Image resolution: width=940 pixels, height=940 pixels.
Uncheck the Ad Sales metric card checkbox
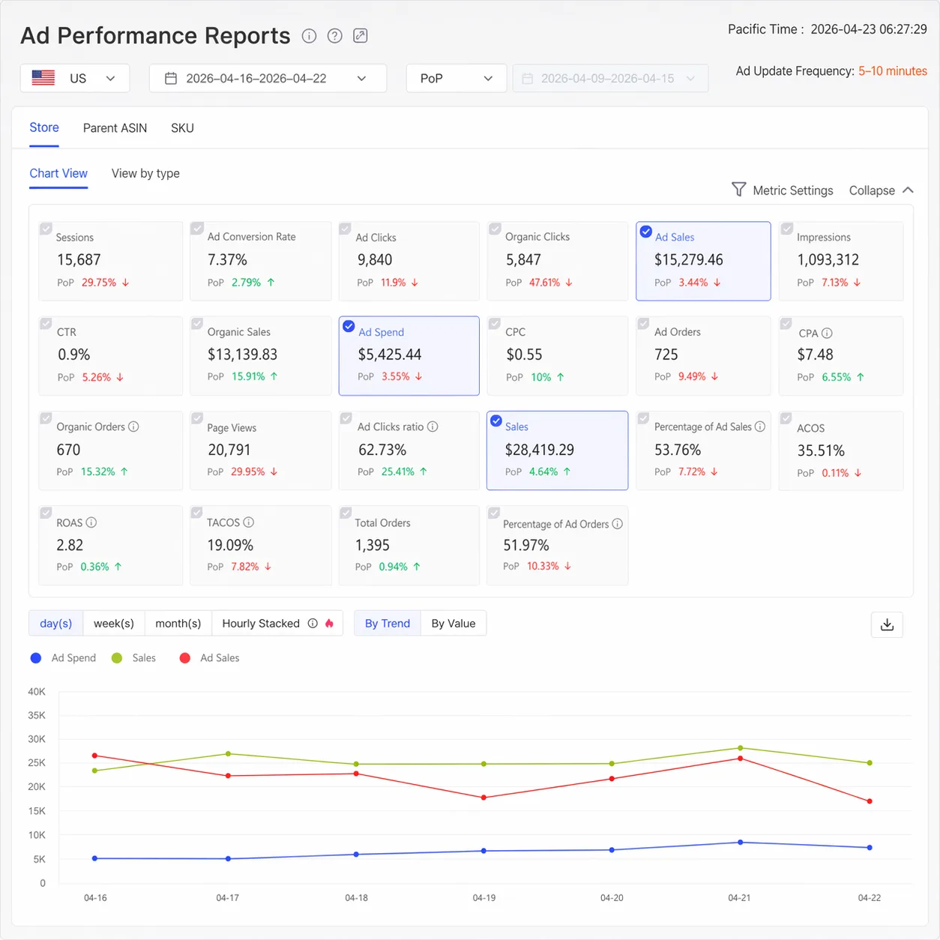pos(646,232)
